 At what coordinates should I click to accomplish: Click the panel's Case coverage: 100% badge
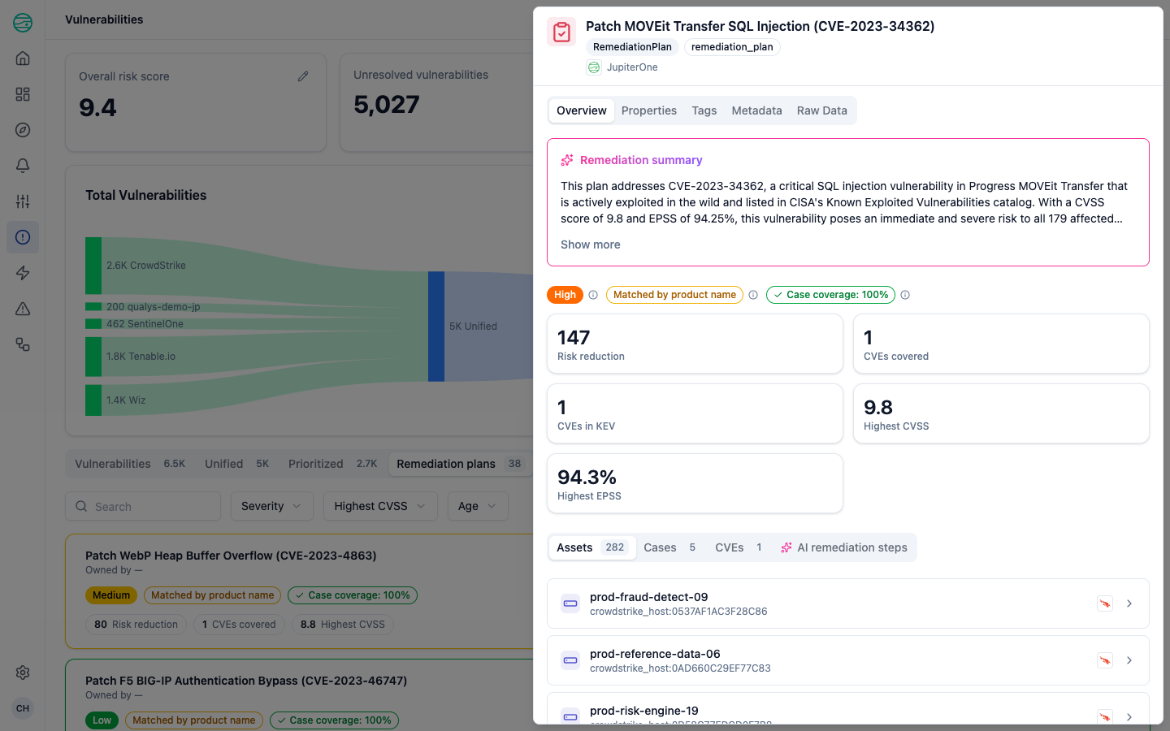(x=830, y=295)
